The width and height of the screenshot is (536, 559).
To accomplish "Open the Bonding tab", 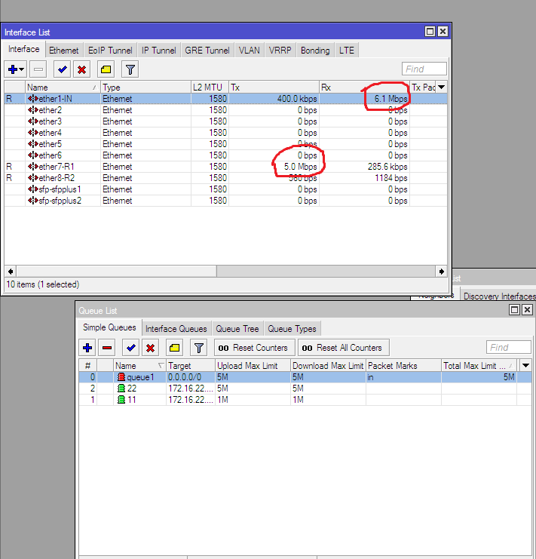I will click(315, 51).
